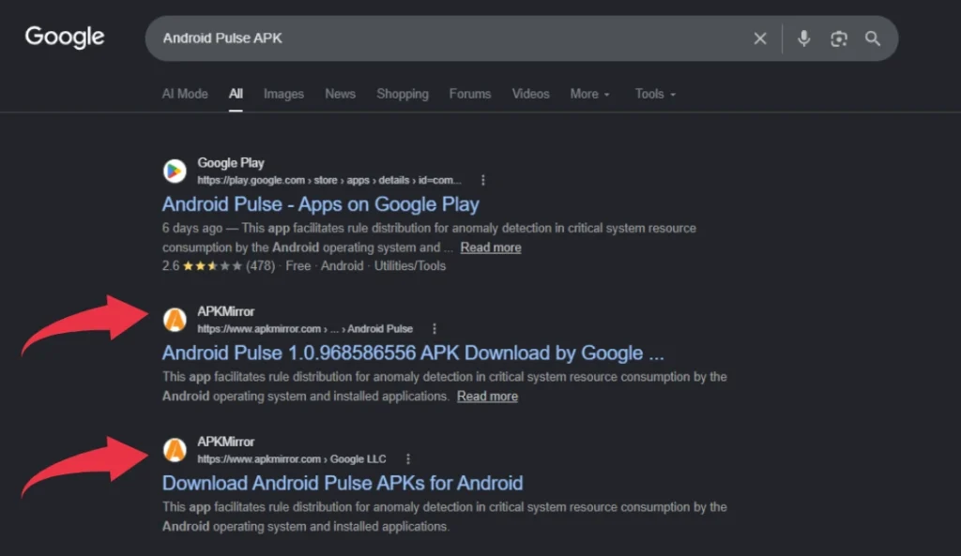Viewport: 961px width, 556px height.
Task: Click APKMirror favicon above Download Android Pulse APKs result
Action: [175, 450]
